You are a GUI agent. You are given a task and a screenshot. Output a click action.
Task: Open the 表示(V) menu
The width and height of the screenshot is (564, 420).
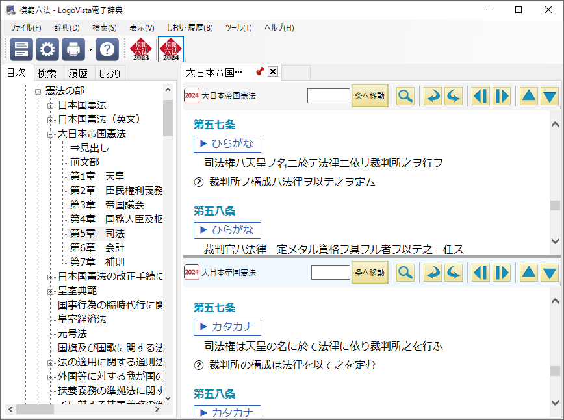(142, 28)
